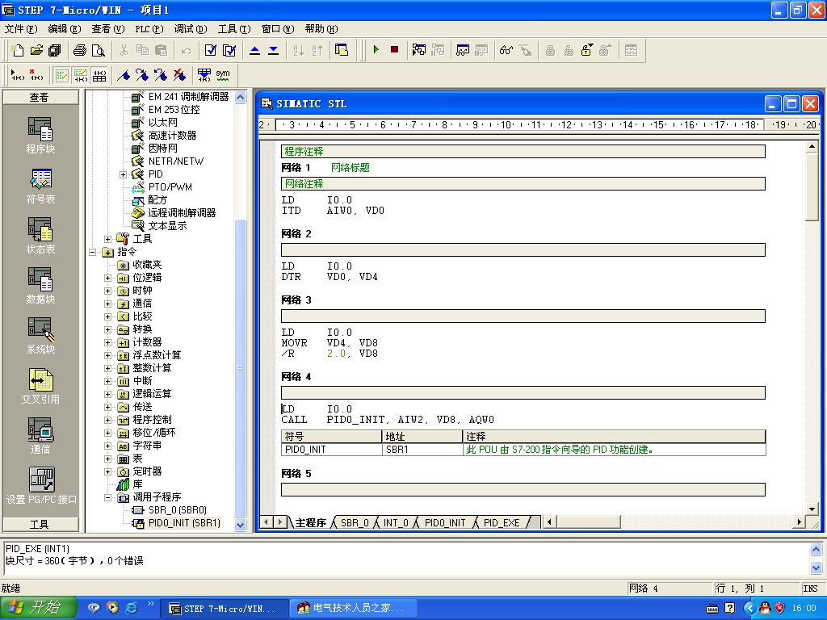The image size is (827, 620).
Task: Select 高速计数器 wizard item
Action: 172,136
